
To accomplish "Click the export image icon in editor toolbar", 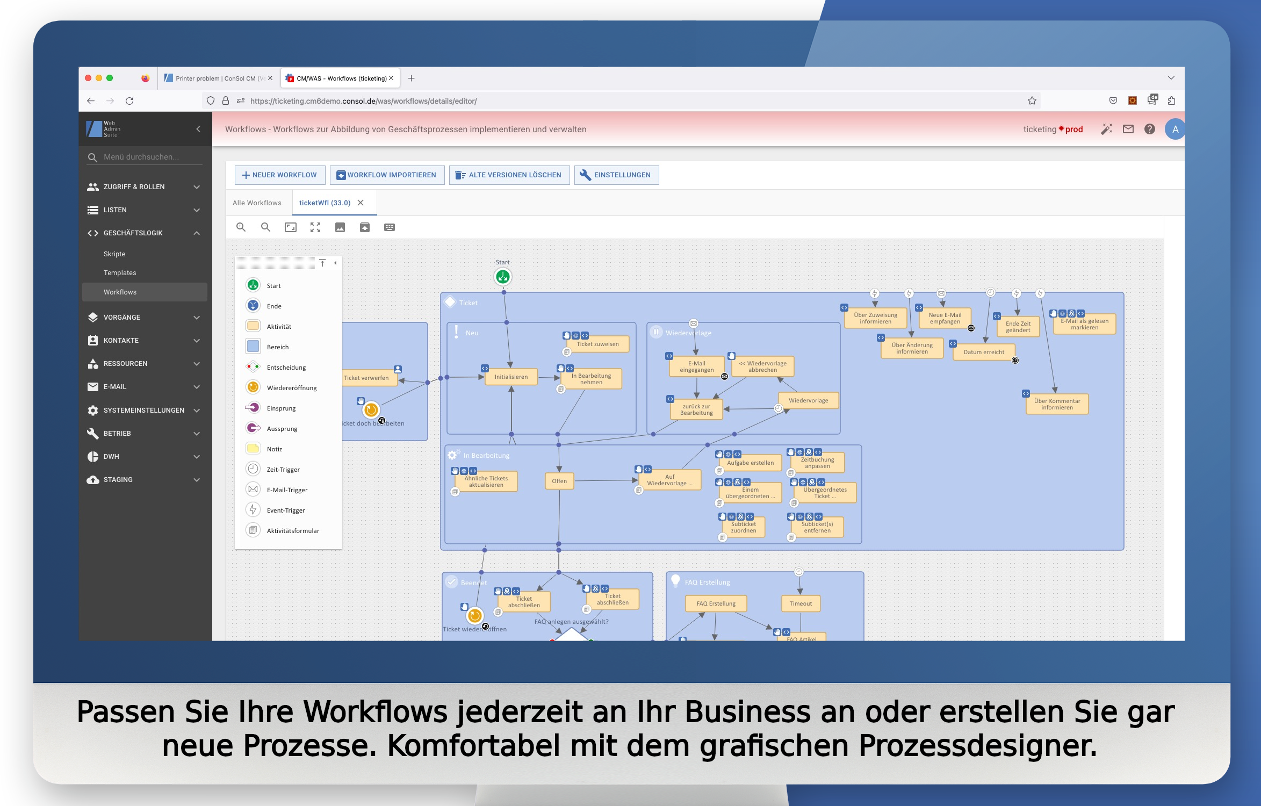I will [340, 227].
